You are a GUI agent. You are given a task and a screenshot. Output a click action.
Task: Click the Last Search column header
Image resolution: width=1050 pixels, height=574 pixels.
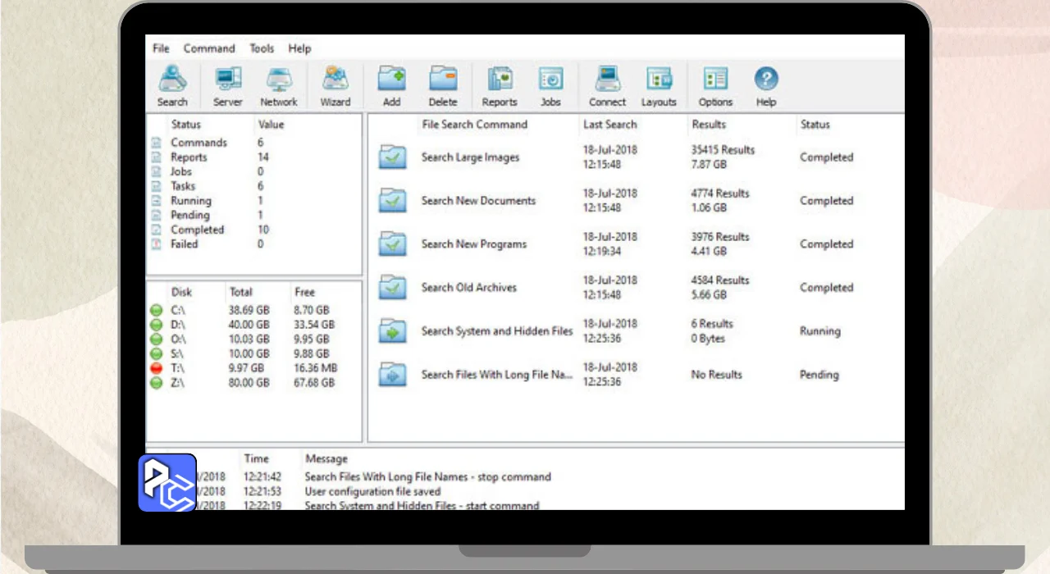coord(609,125)
